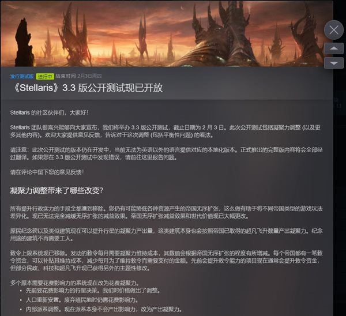
Task: Close the announcement with the round X button
Action: click(334, 30)
